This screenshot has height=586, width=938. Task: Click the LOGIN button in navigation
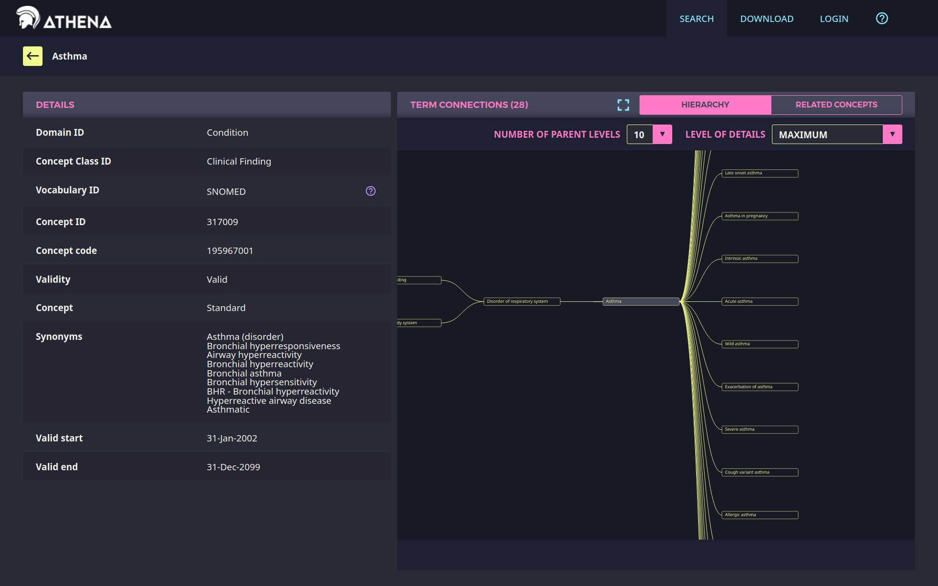click(x=834, y=18)
